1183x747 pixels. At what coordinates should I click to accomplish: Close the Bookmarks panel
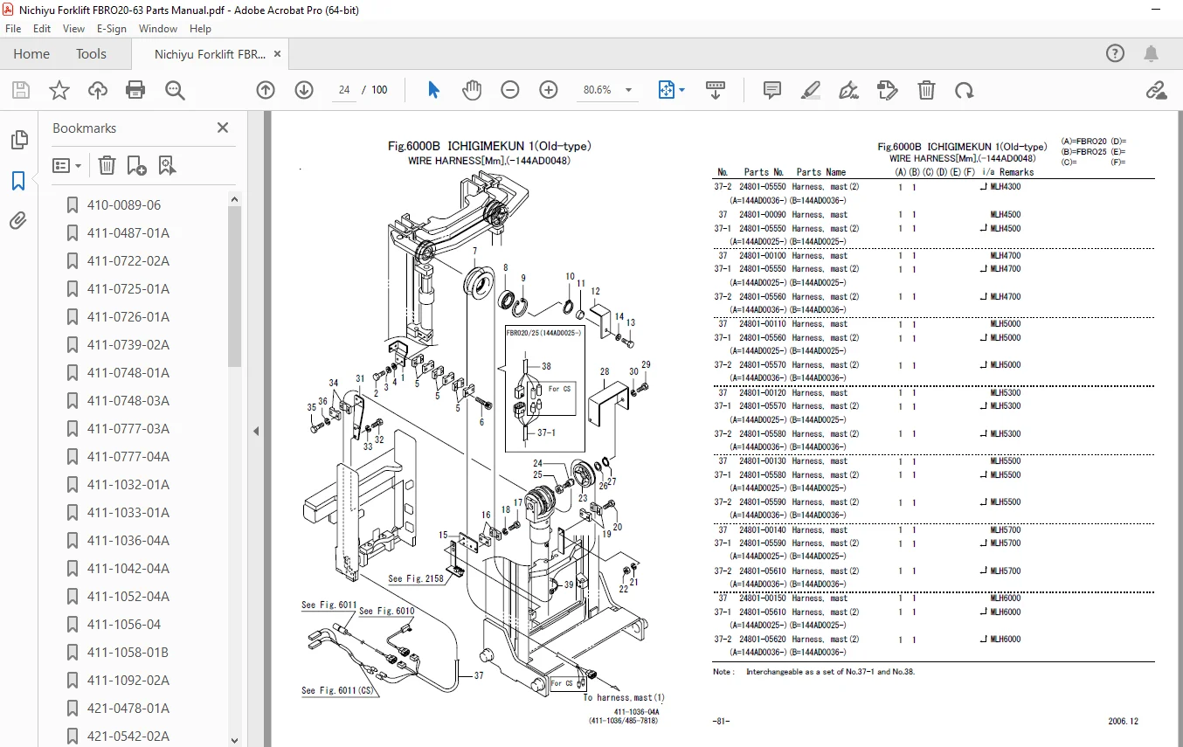click(x=223, y=128)
